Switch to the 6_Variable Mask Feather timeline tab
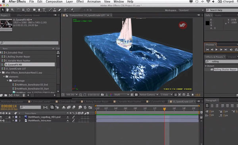The width and height of the screenshot is (238, 145). [x=129, y=102]
